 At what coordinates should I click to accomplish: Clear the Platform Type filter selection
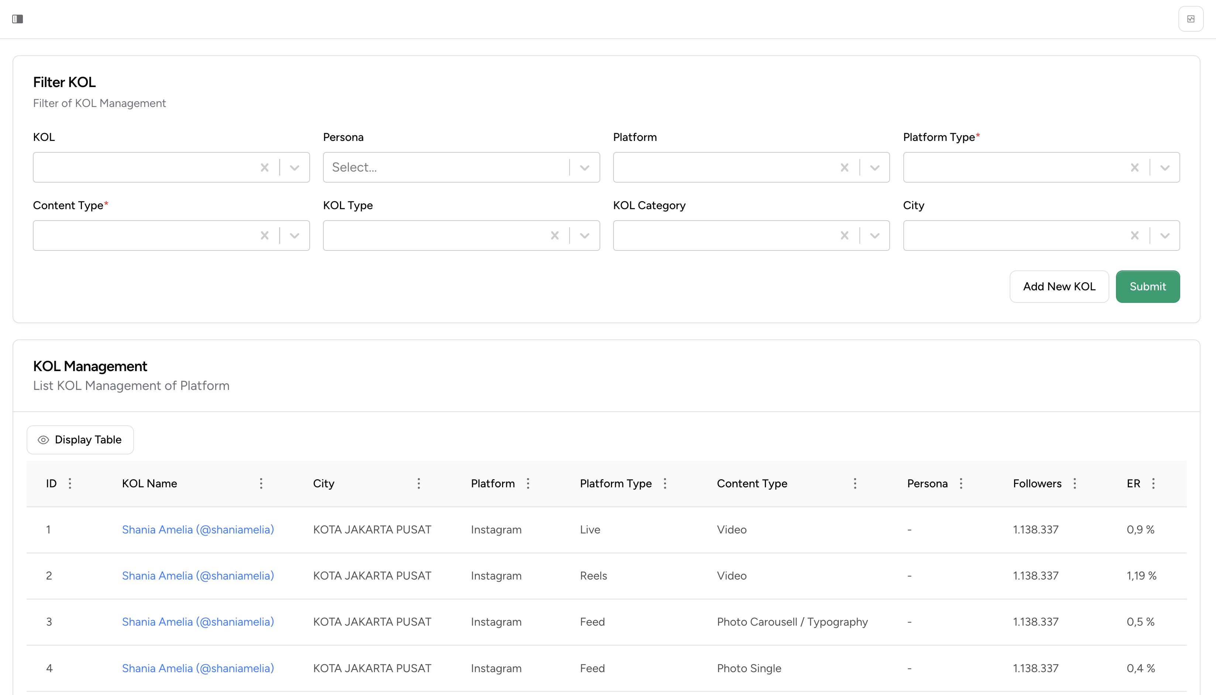pos(1134,167)
